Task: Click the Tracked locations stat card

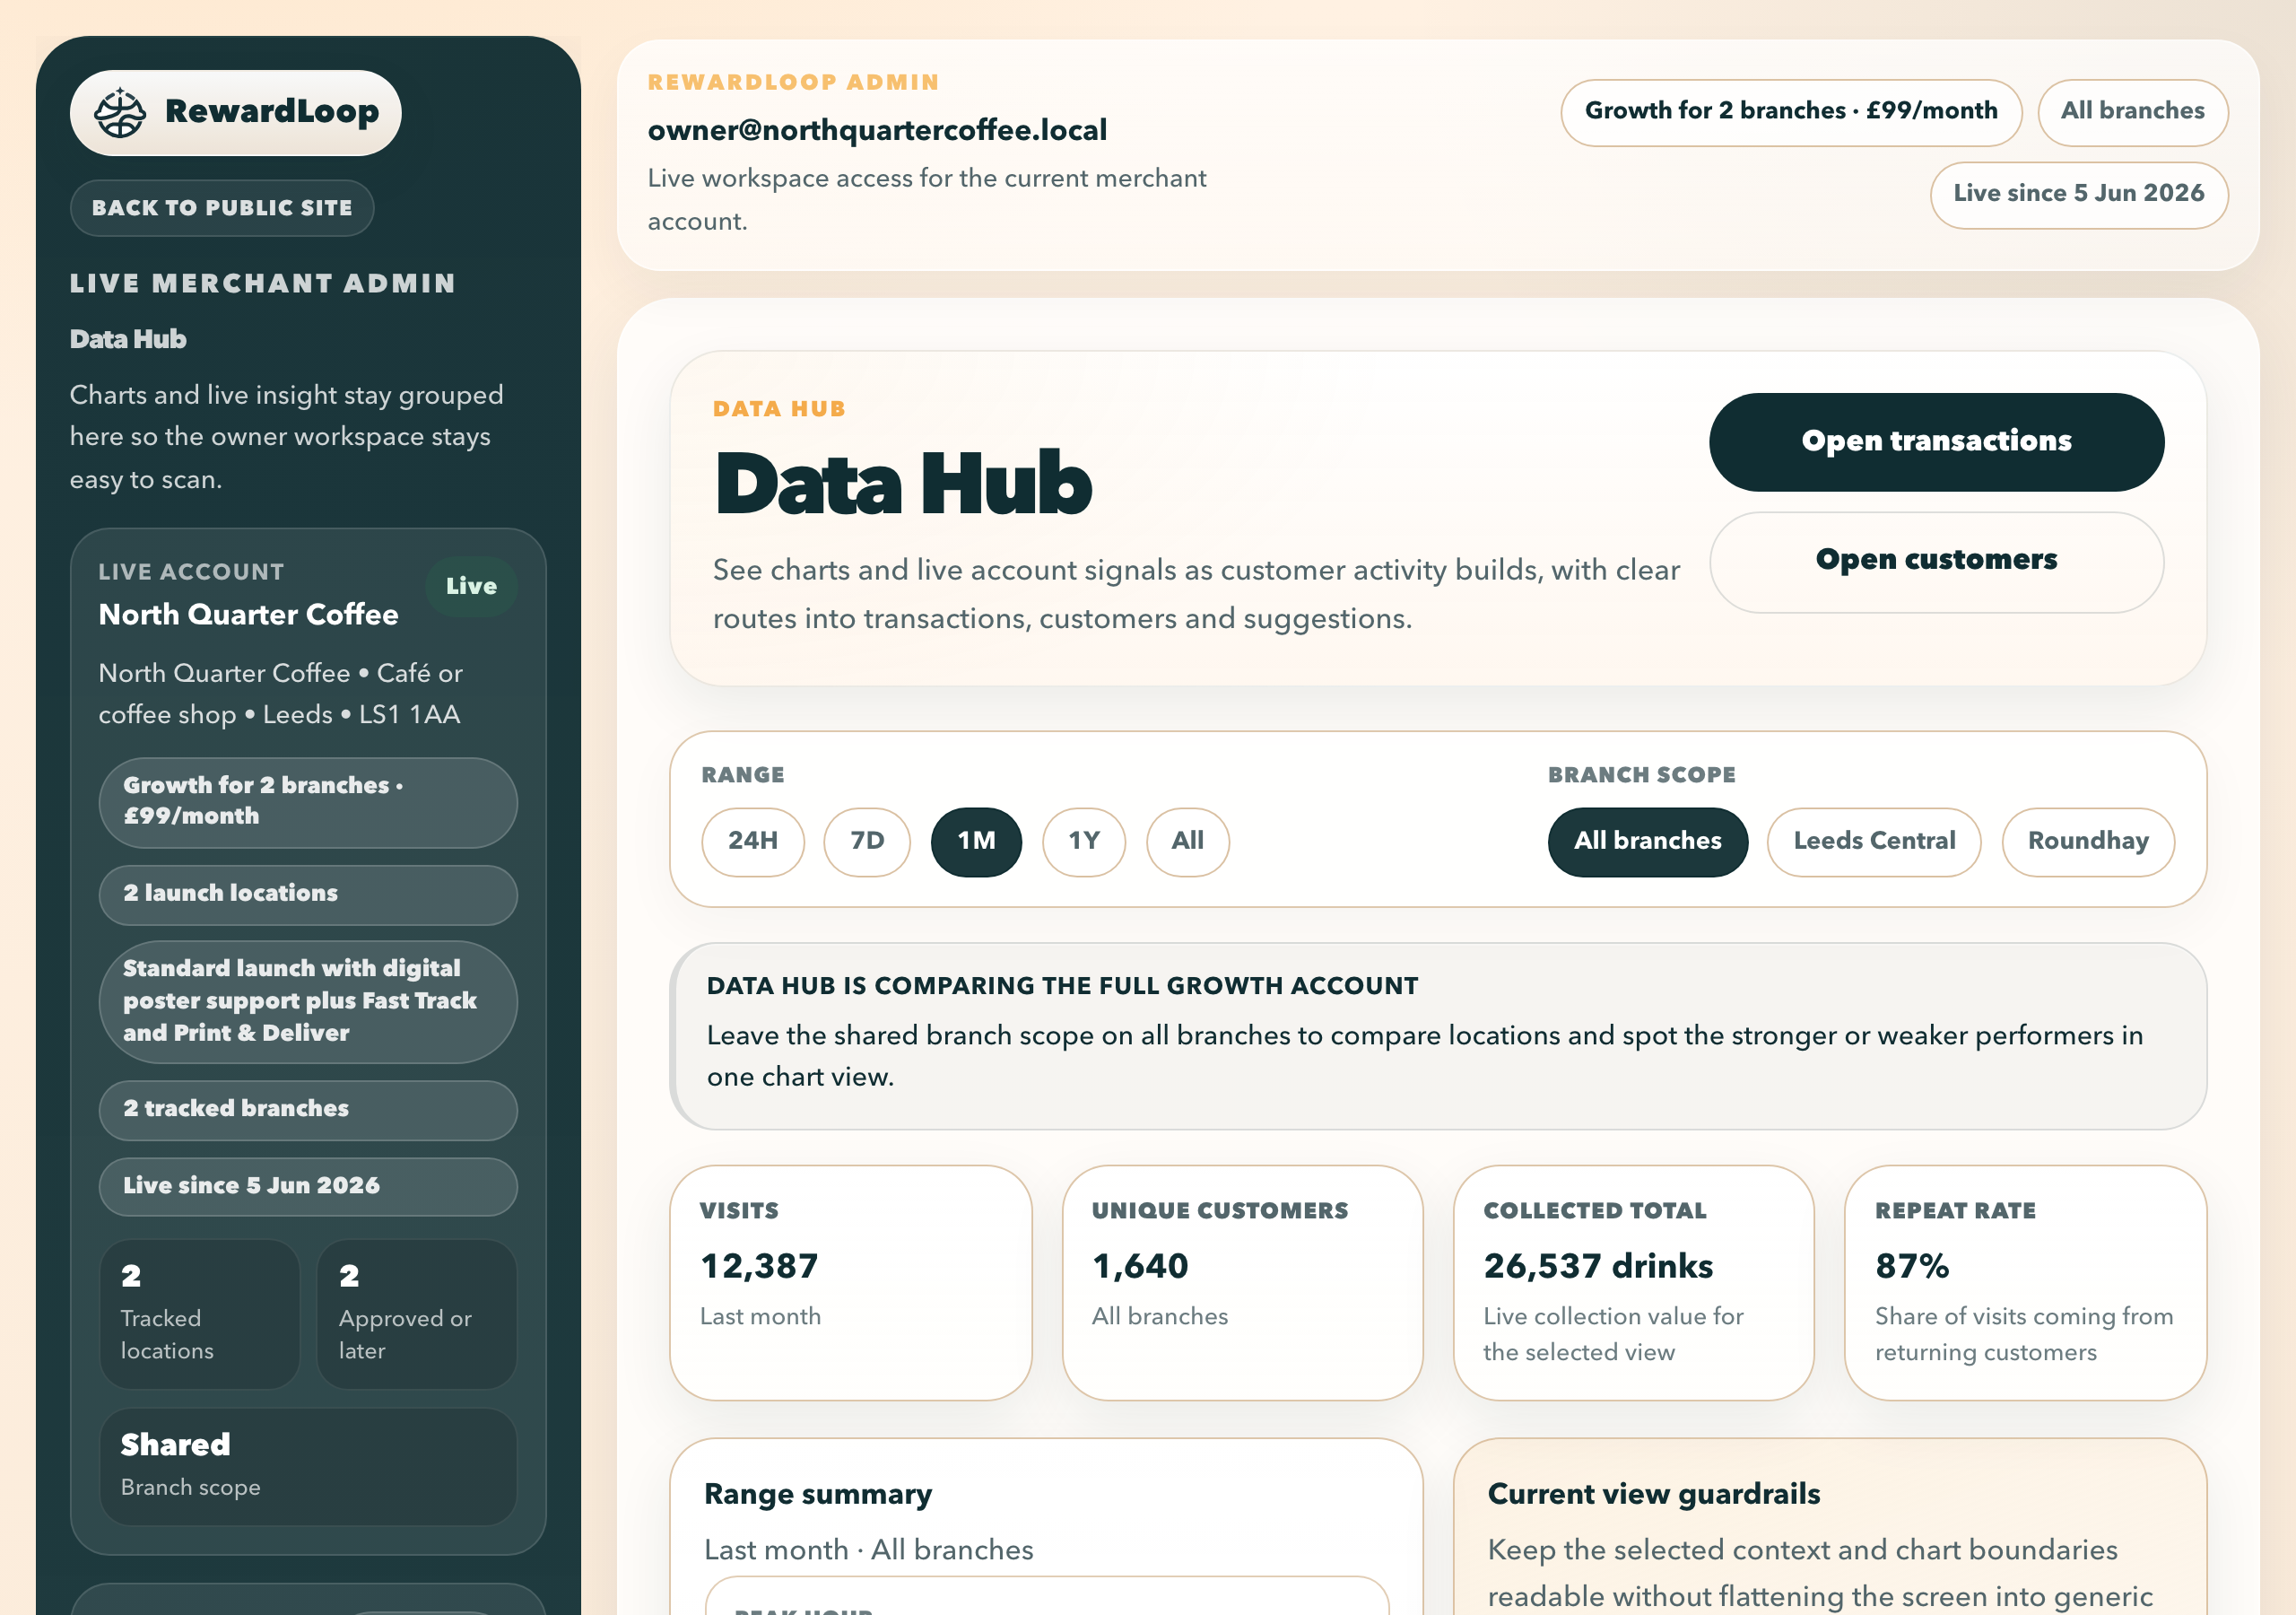Action: (x=199, y=1313)
